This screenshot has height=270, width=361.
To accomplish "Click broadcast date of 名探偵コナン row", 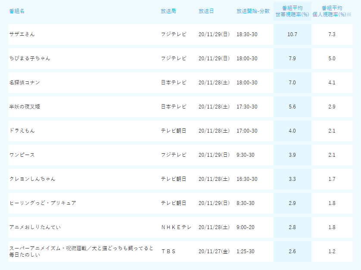I will tap(214, 82).
